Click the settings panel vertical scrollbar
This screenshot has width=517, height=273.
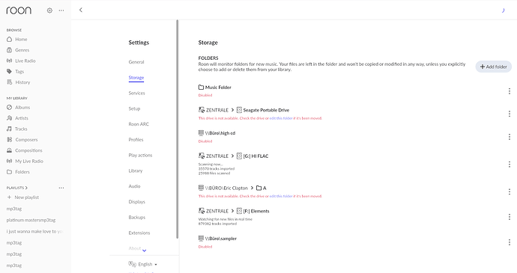[x=178, y=129]
